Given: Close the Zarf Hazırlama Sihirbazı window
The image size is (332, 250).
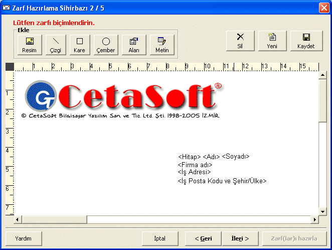Looking at the screenshot, I should coord(324,8).
